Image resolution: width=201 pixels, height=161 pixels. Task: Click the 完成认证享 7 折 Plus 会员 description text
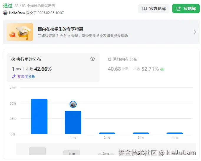[83, 36]
